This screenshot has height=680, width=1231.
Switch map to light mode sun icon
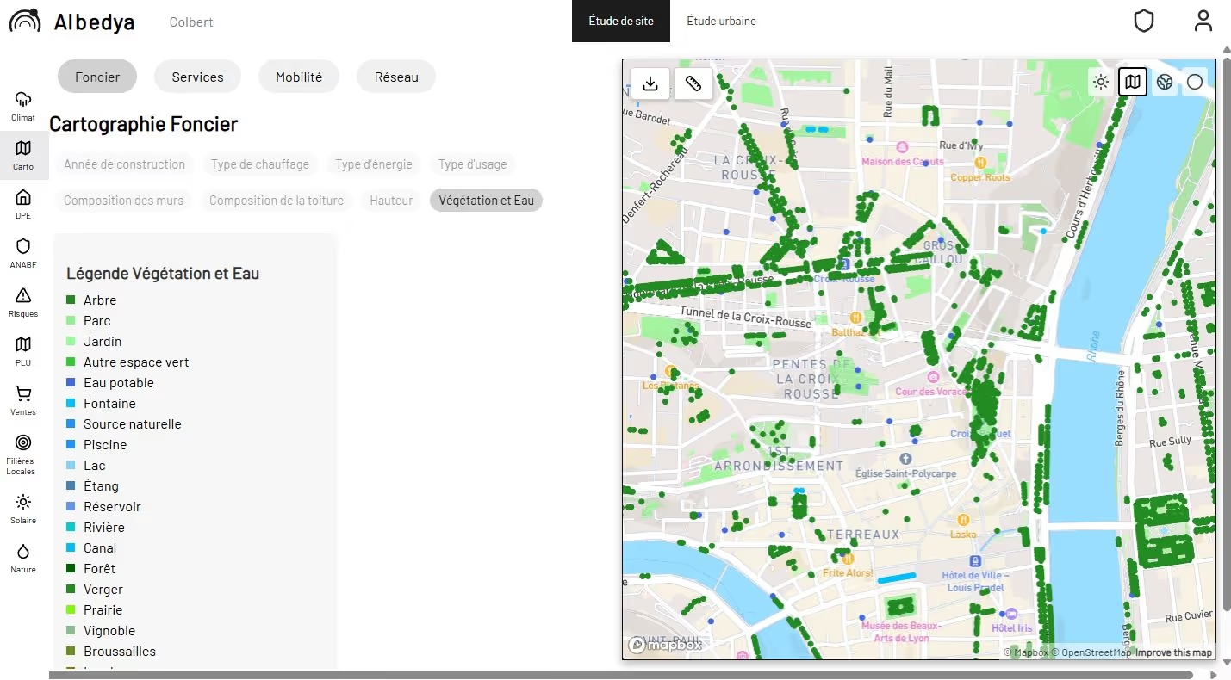[x=1100, y=83]
